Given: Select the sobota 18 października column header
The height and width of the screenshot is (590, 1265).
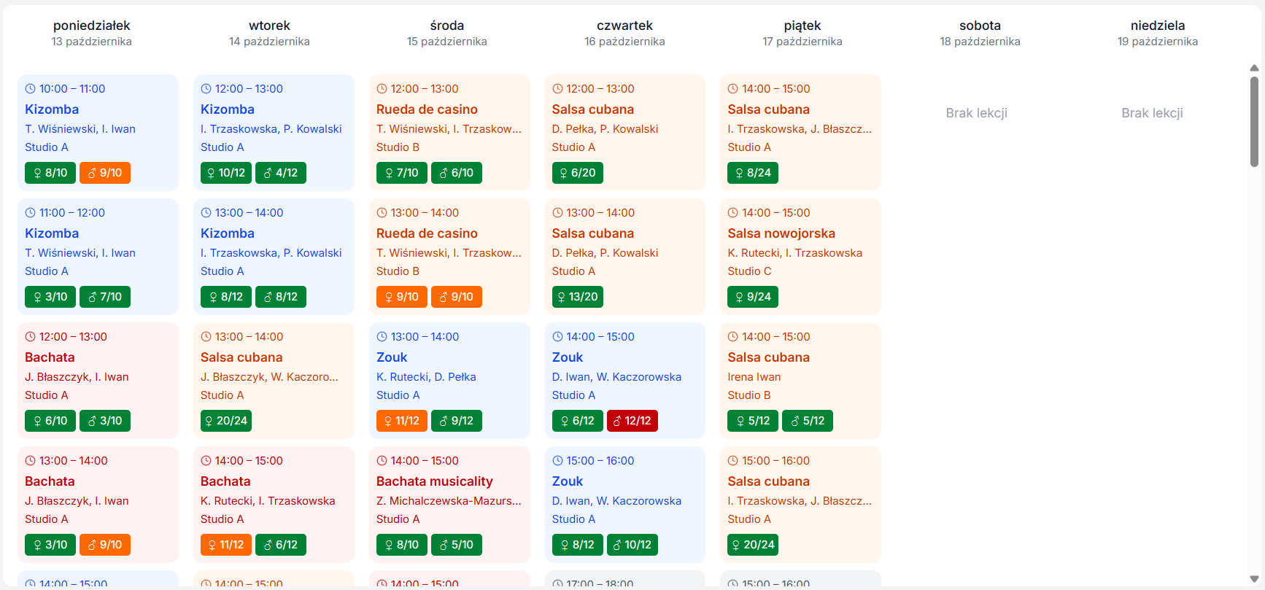Looking at the screenshot, I should coord(980,34).
